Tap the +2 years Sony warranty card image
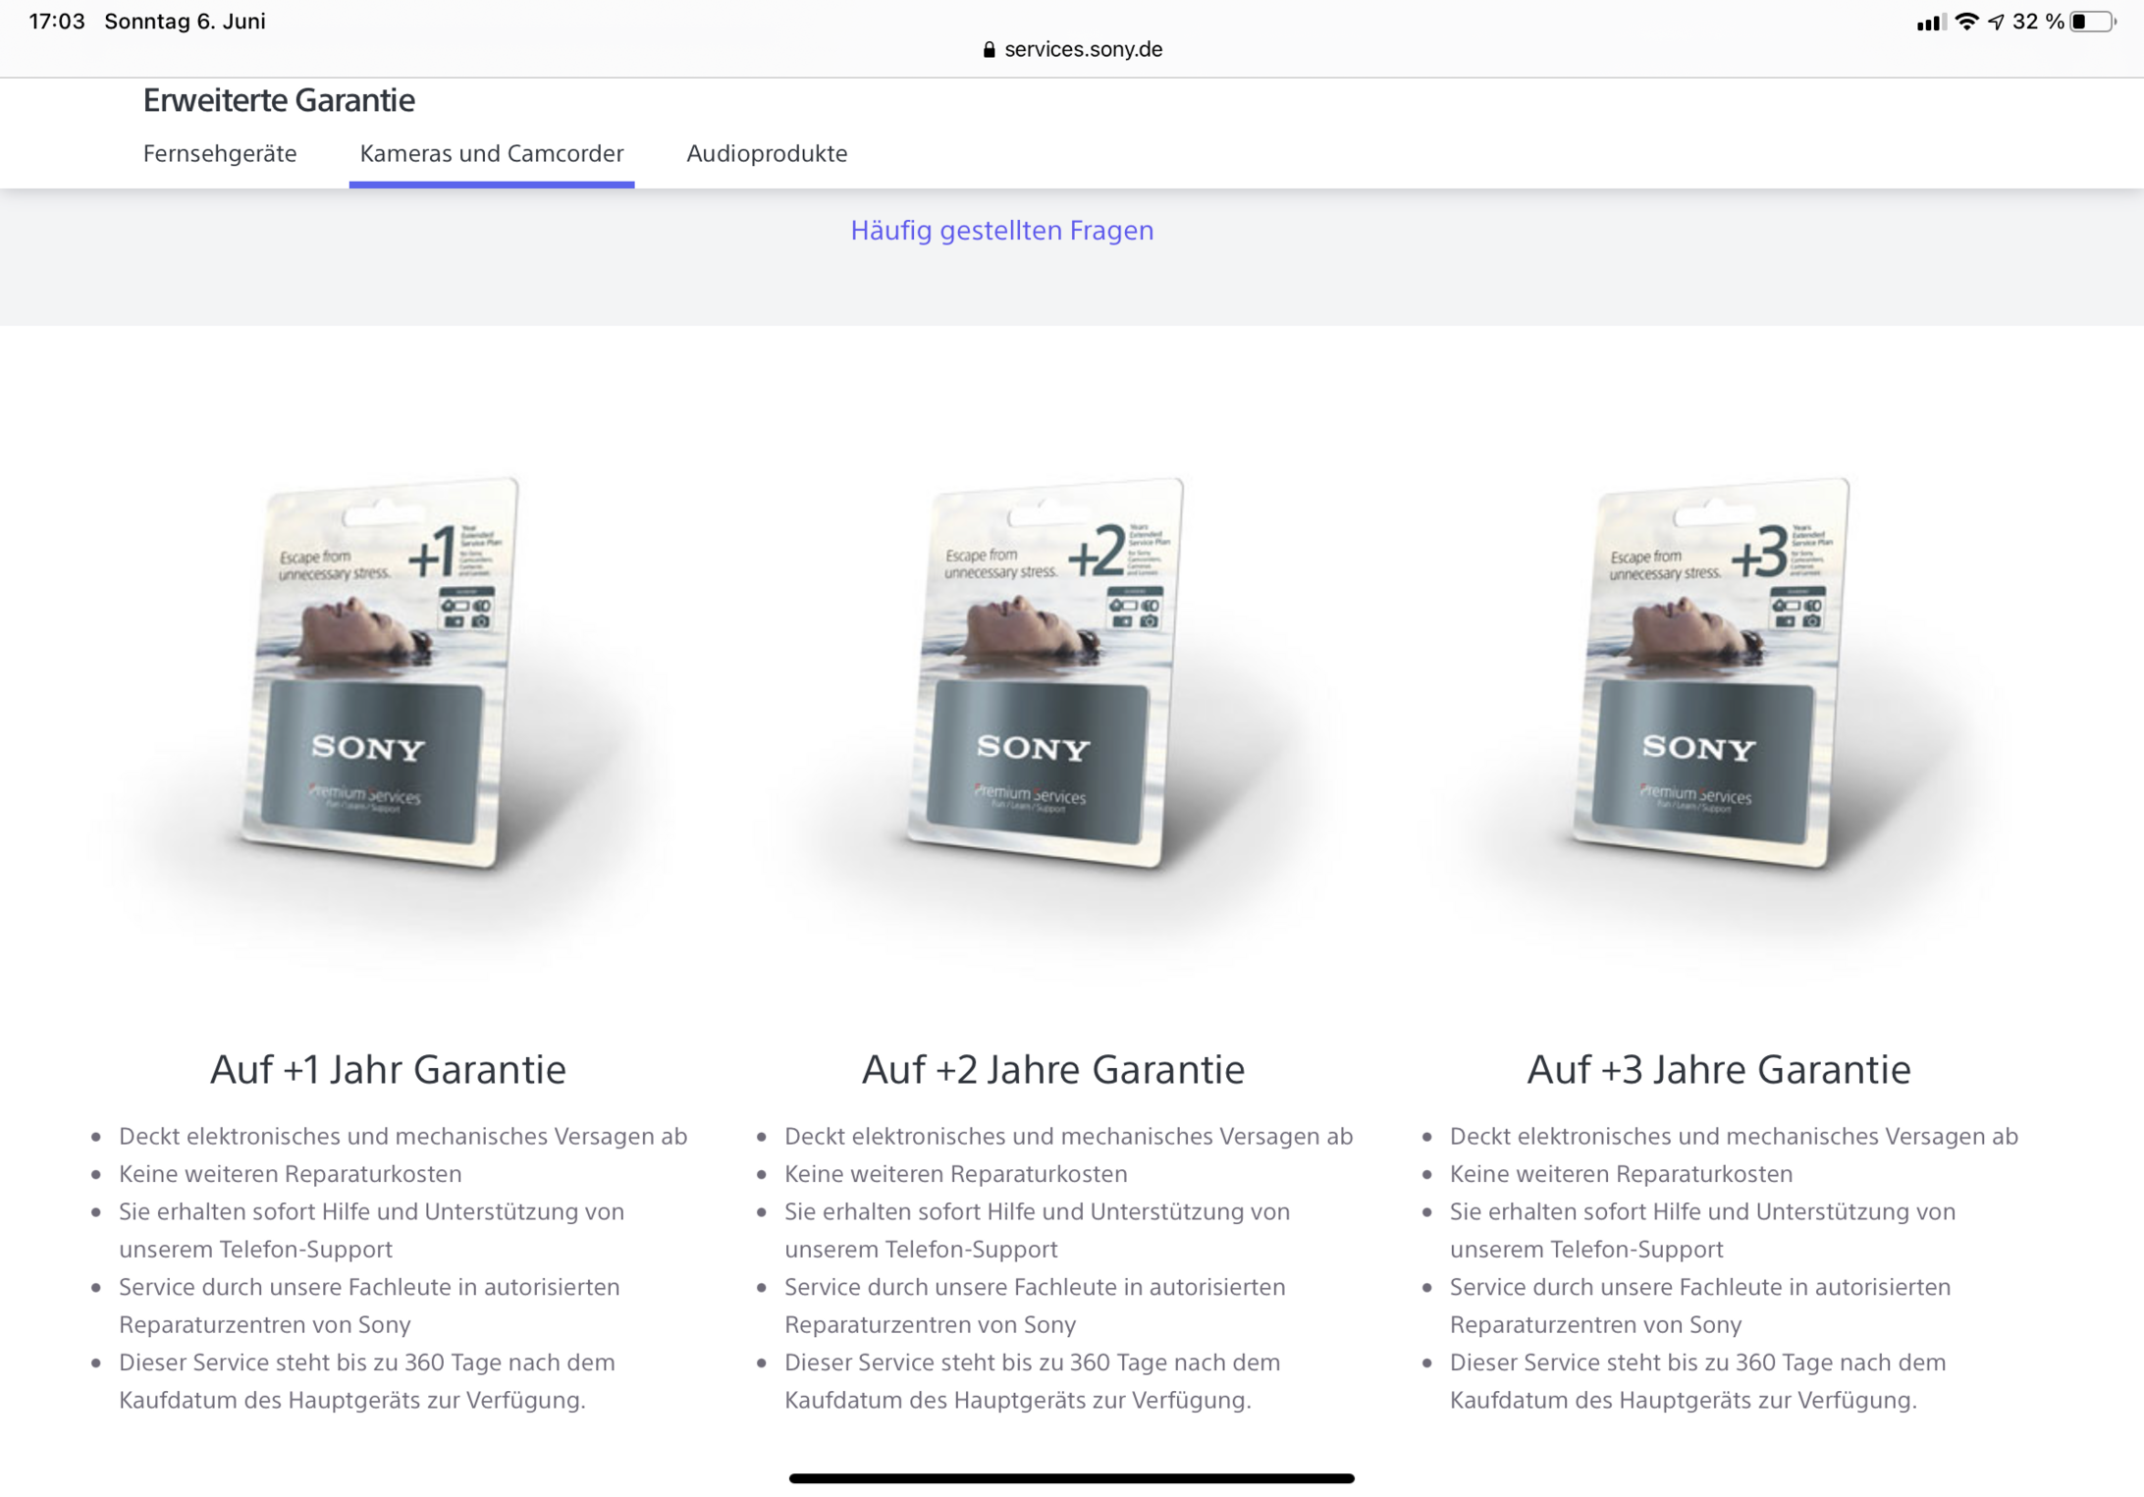 (x=1046, y=672)
